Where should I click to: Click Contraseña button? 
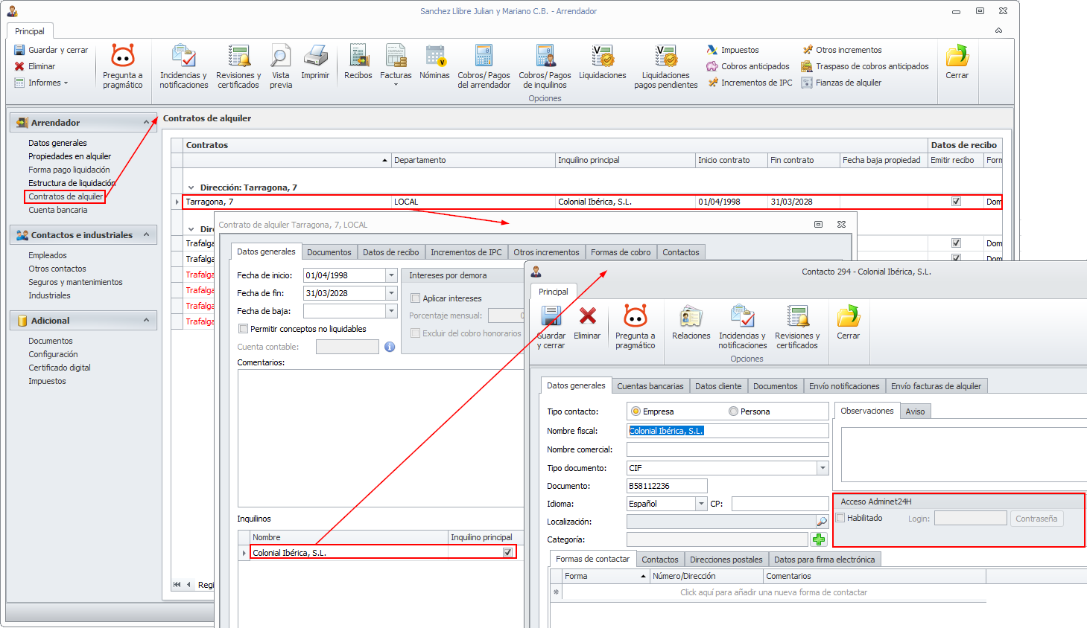[x=1036, y=519]
